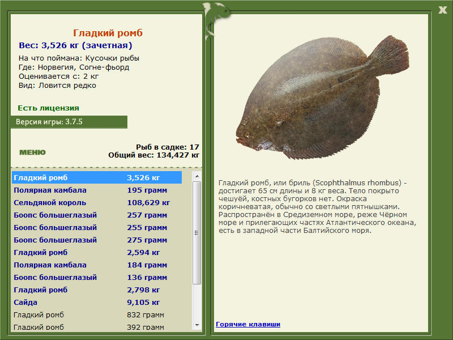This screenshot has height=340, width=453.
Task: Click the Гладкий ромб title heading
Action: (x=108, y=33)
